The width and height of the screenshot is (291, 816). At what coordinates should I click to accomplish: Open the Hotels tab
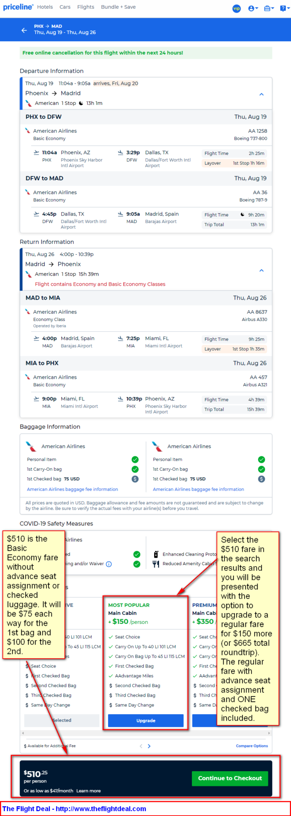tap(45, 7)
